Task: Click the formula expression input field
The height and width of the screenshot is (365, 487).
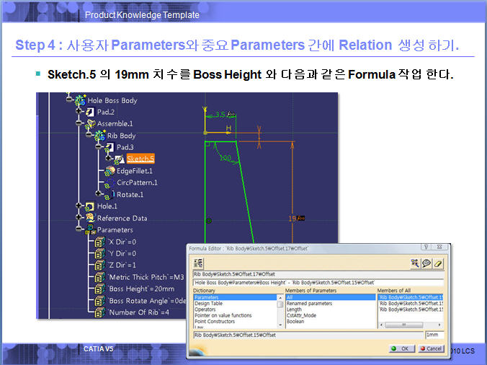Action: (317, 282)
